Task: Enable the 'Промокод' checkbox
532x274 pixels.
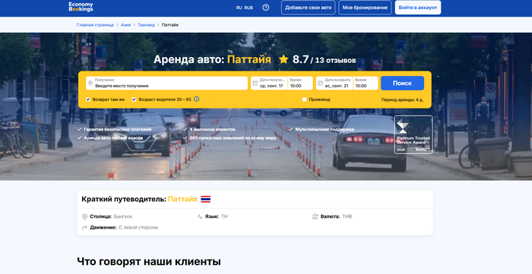Action: coord(304,99)
